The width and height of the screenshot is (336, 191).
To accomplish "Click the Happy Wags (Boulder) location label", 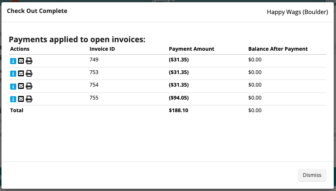I will pos(298,12).
